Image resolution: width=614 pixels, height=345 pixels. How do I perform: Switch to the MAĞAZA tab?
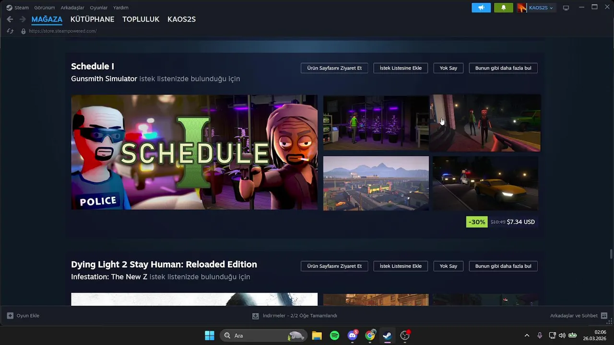click(47, 19)
